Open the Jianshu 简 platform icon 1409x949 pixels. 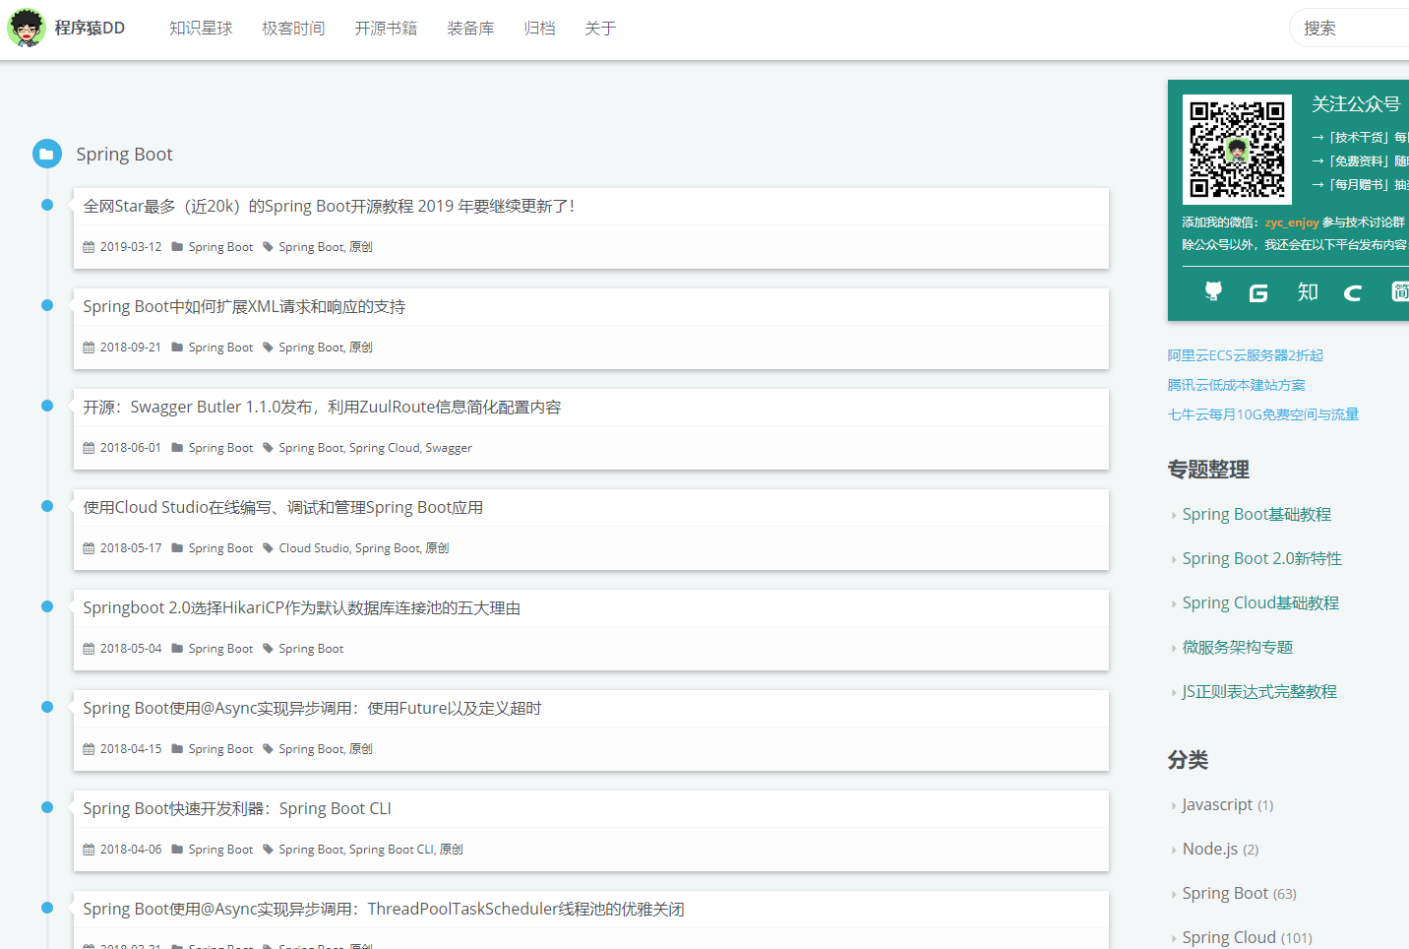1400,291
